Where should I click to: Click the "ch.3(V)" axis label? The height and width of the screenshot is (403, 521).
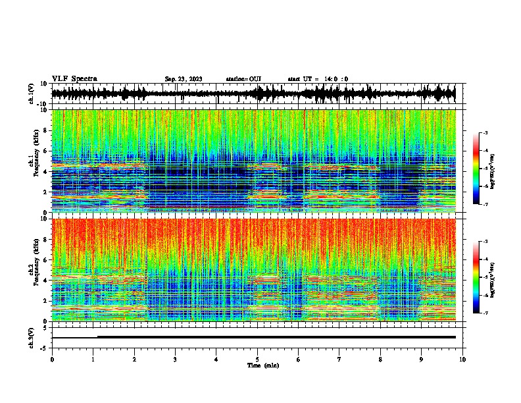pyautogui.click(x=32, y=338)
